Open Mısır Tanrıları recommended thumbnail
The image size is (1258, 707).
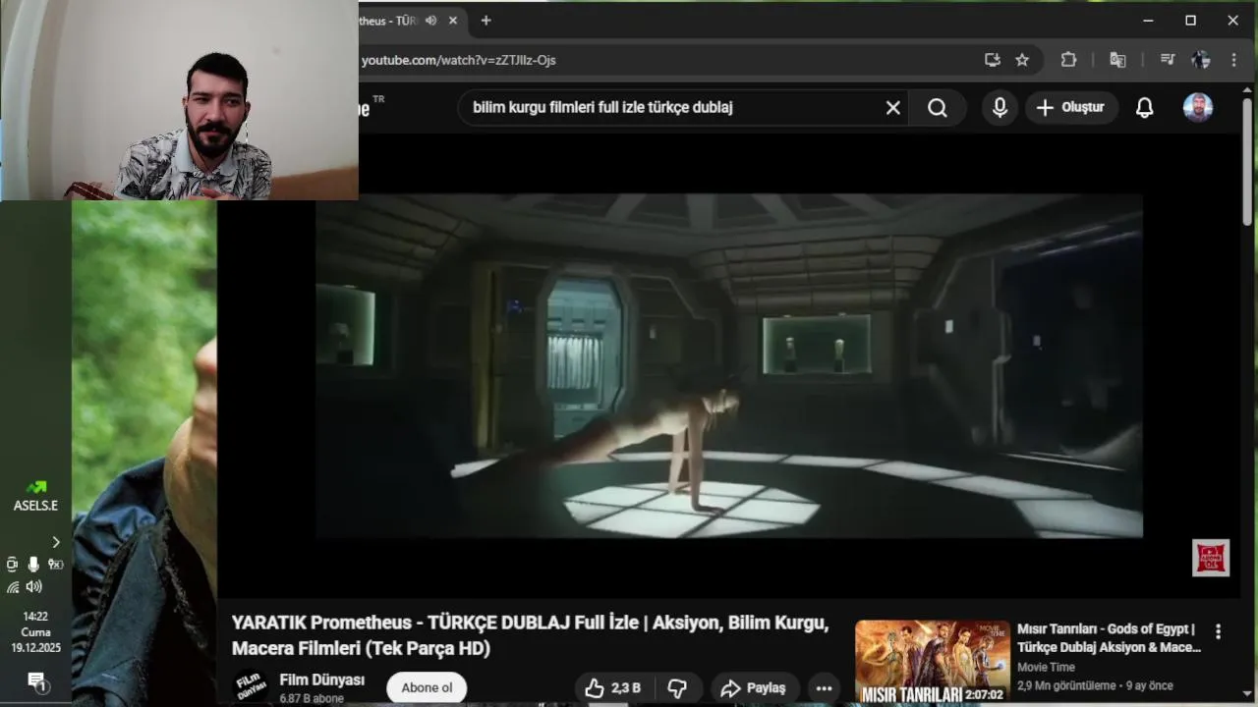(933, 662)
